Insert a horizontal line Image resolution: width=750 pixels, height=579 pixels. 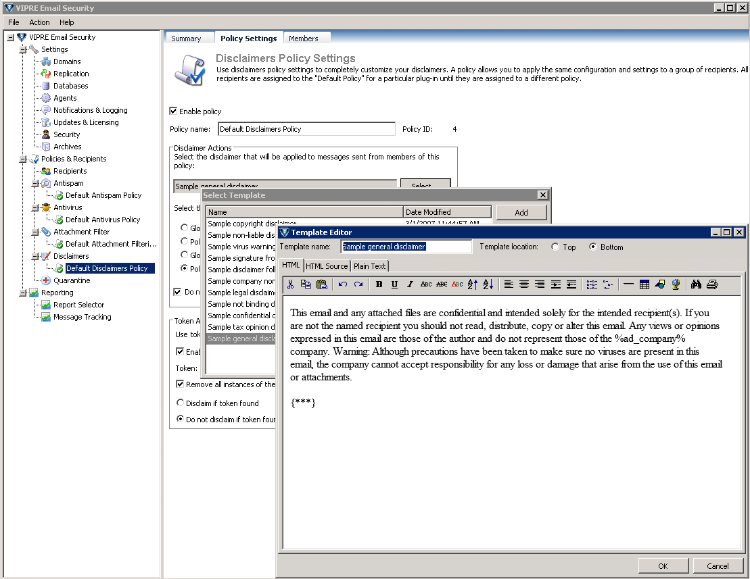628,284
